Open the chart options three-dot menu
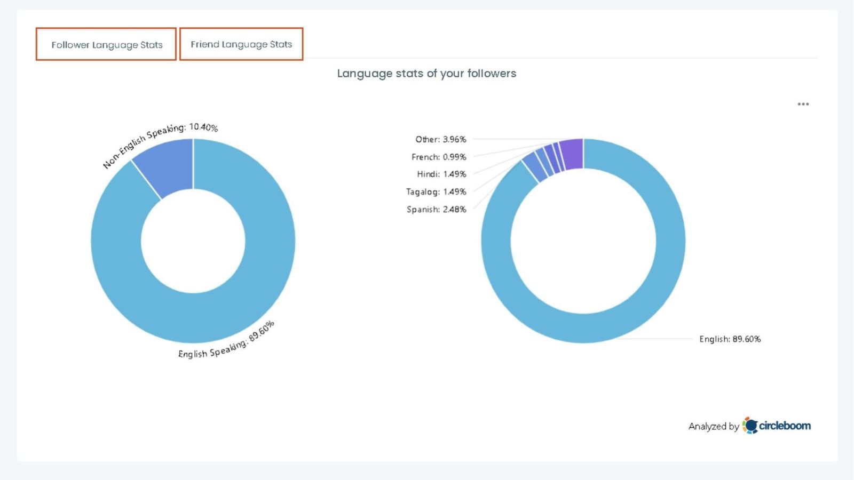854x480 pixels. point(803,104)
